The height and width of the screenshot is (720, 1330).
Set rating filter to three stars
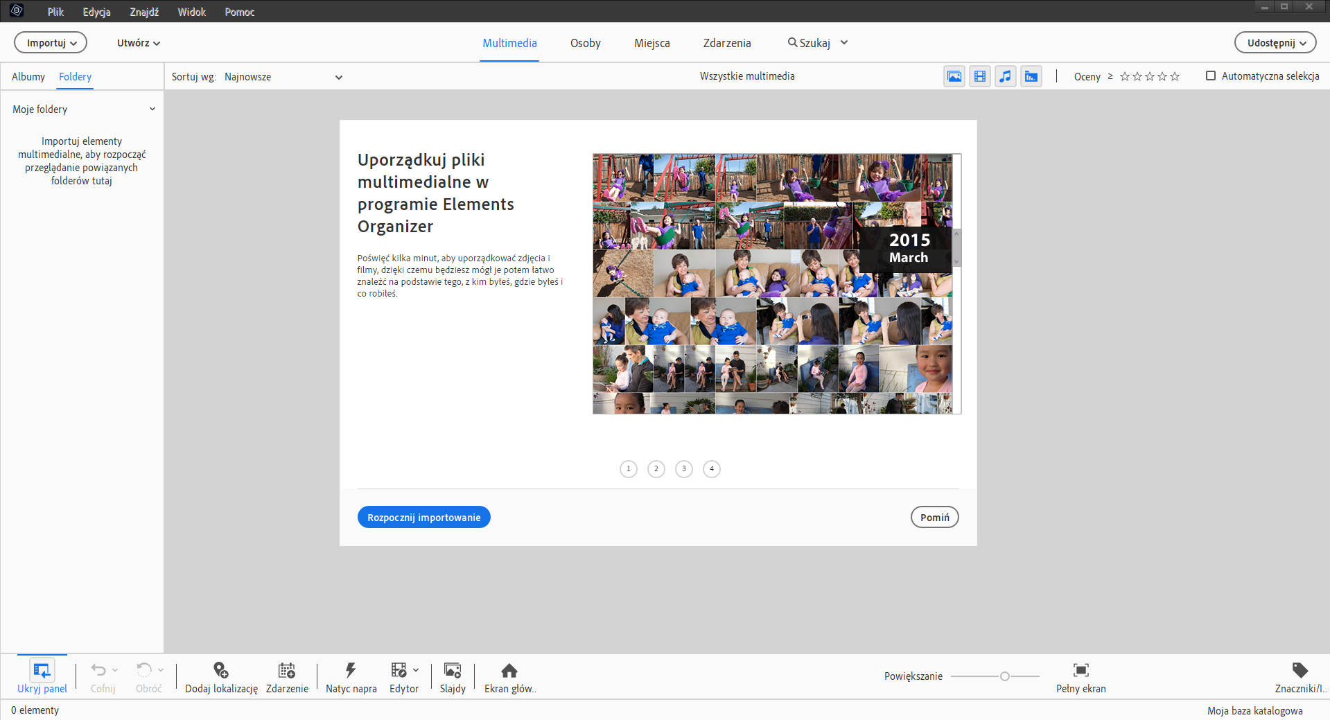1150,76
